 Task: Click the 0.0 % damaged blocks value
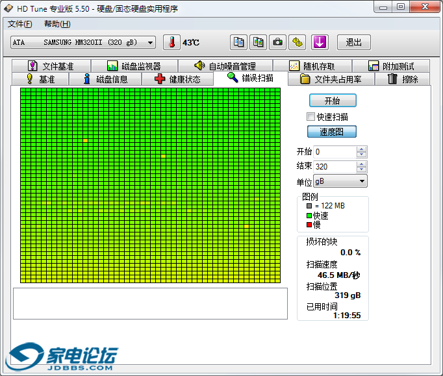[350, 252]
